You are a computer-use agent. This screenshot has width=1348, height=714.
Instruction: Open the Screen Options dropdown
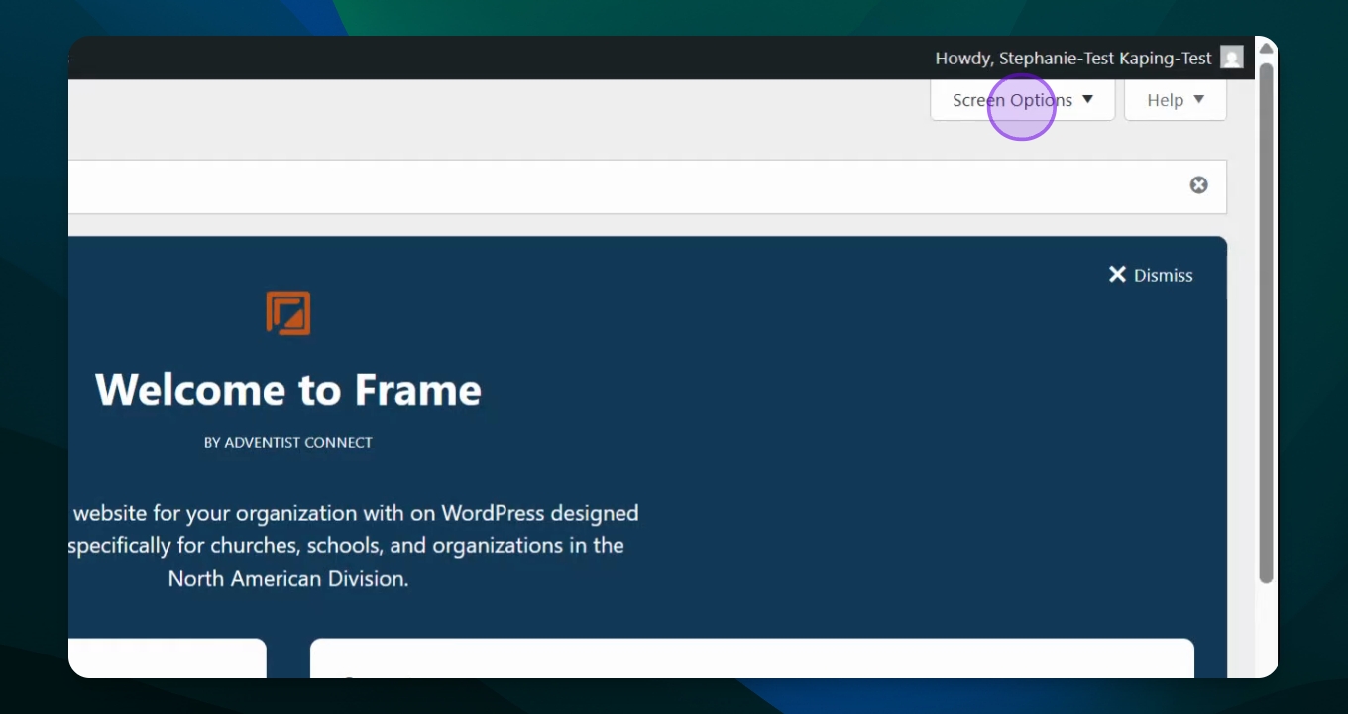coord(1022,100)
